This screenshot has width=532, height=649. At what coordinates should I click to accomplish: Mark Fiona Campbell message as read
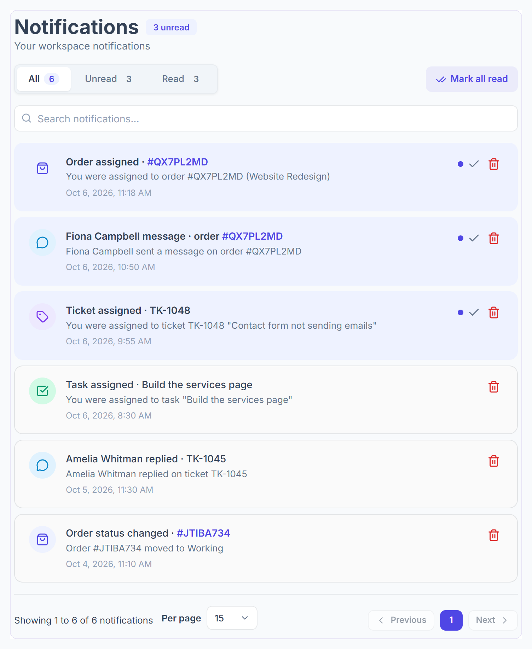(x=474, y=238)
